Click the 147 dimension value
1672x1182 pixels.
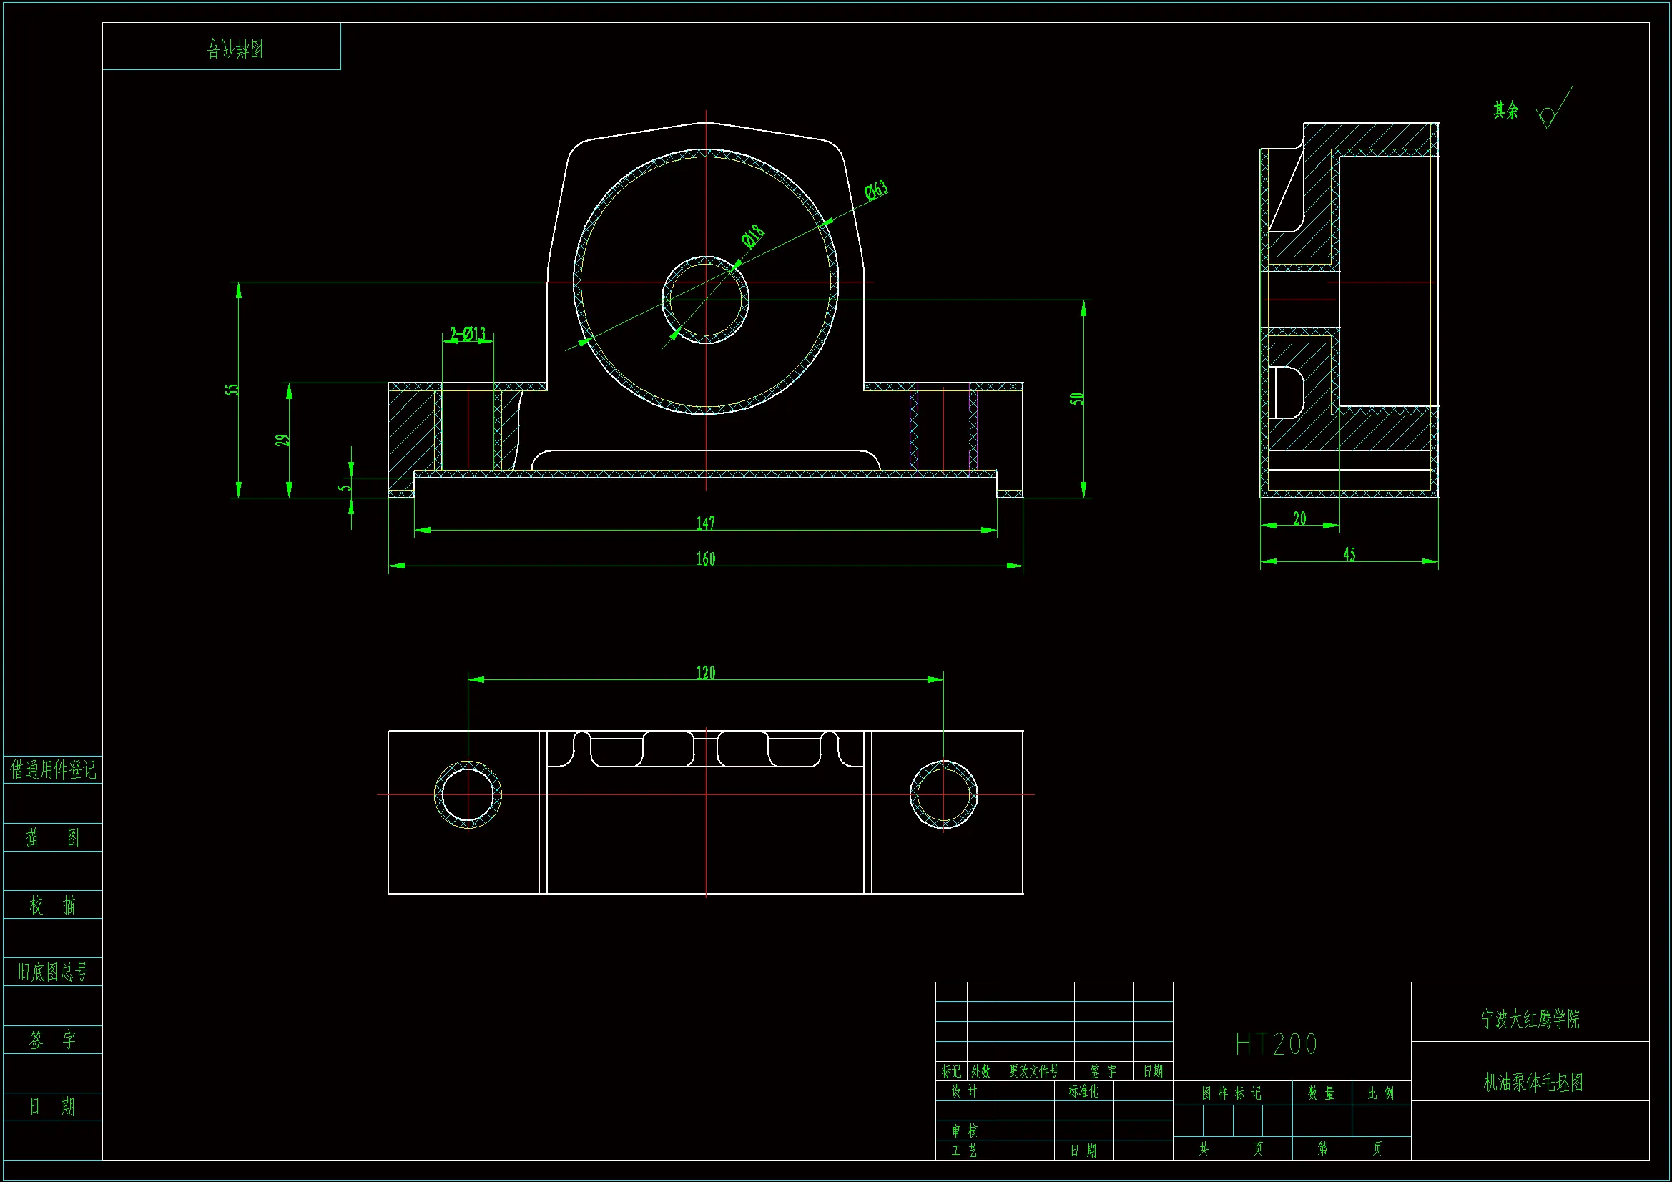(x=705, y=523)
